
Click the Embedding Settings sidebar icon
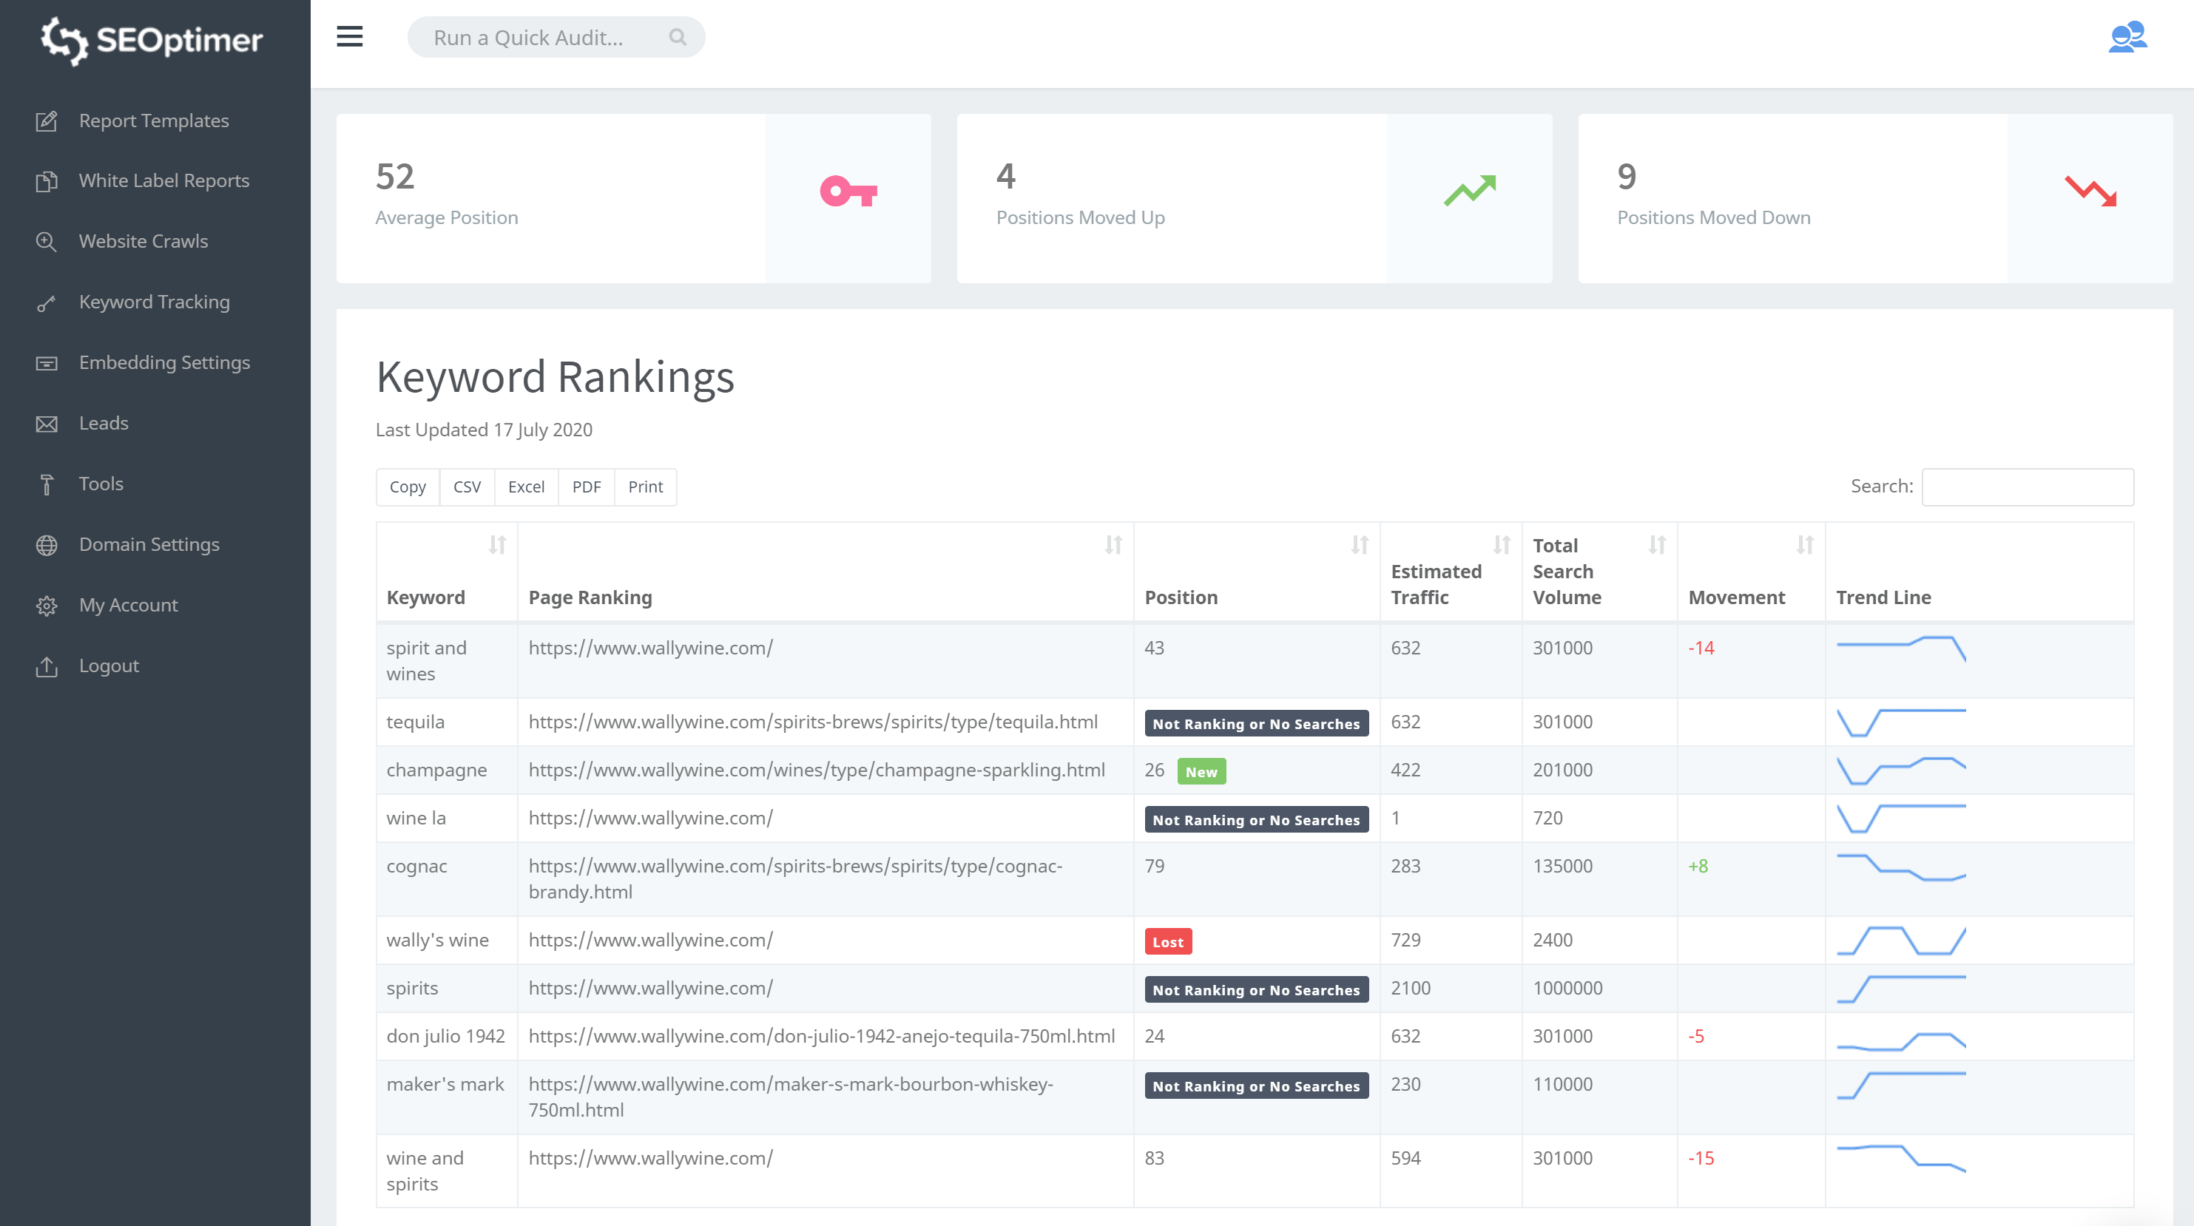pyautogui.click(x=47, y=362)
